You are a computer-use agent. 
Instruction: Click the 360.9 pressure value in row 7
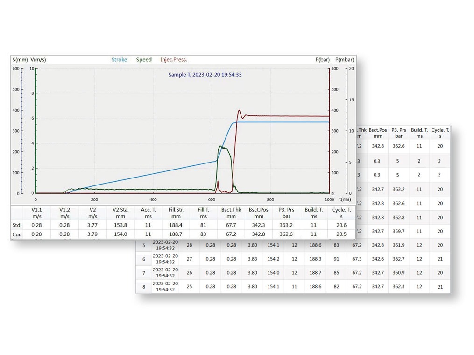click(x=398, y=273)
